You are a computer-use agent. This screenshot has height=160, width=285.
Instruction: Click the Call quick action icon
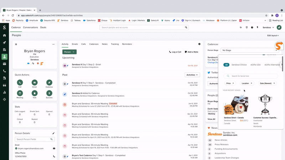point(20,82)
